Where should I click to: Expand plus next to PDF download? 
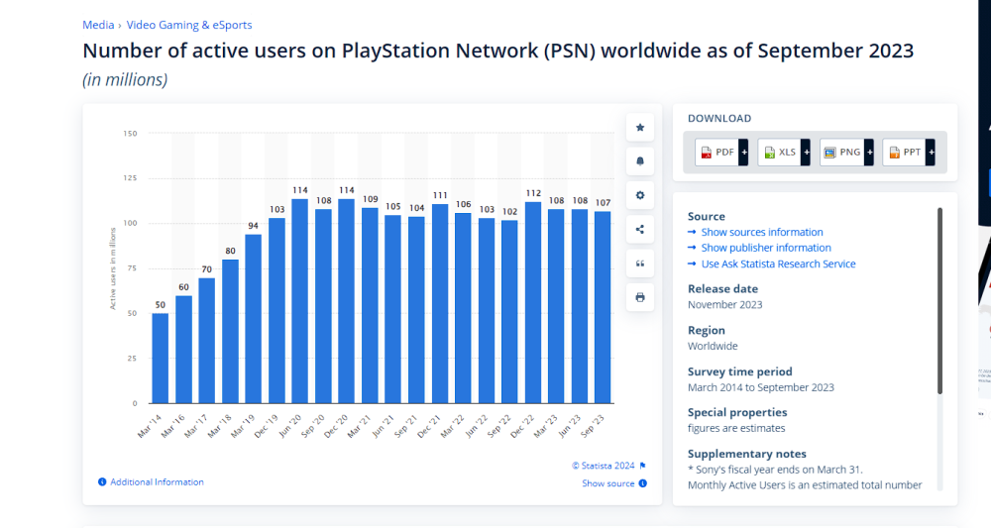point(743,152)
